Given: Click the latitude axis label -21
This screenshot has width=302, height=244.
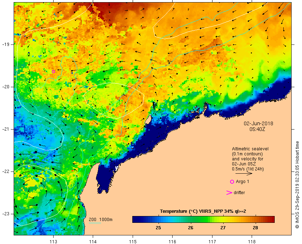Looking at the screenshot, I should pos(5,129).
